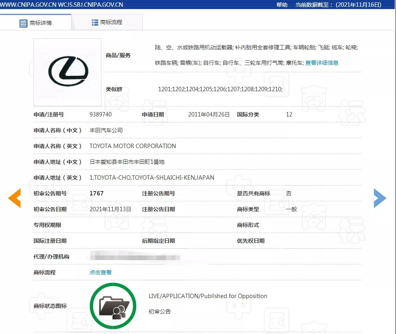Screen dimensions: 396x334
Task: Open the 帮助 help link
Action: pos(282,5)
